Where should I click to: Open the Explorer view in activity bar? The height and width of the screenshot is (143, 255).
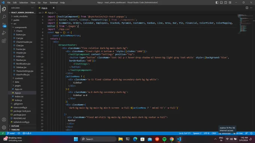coord(4,9)
